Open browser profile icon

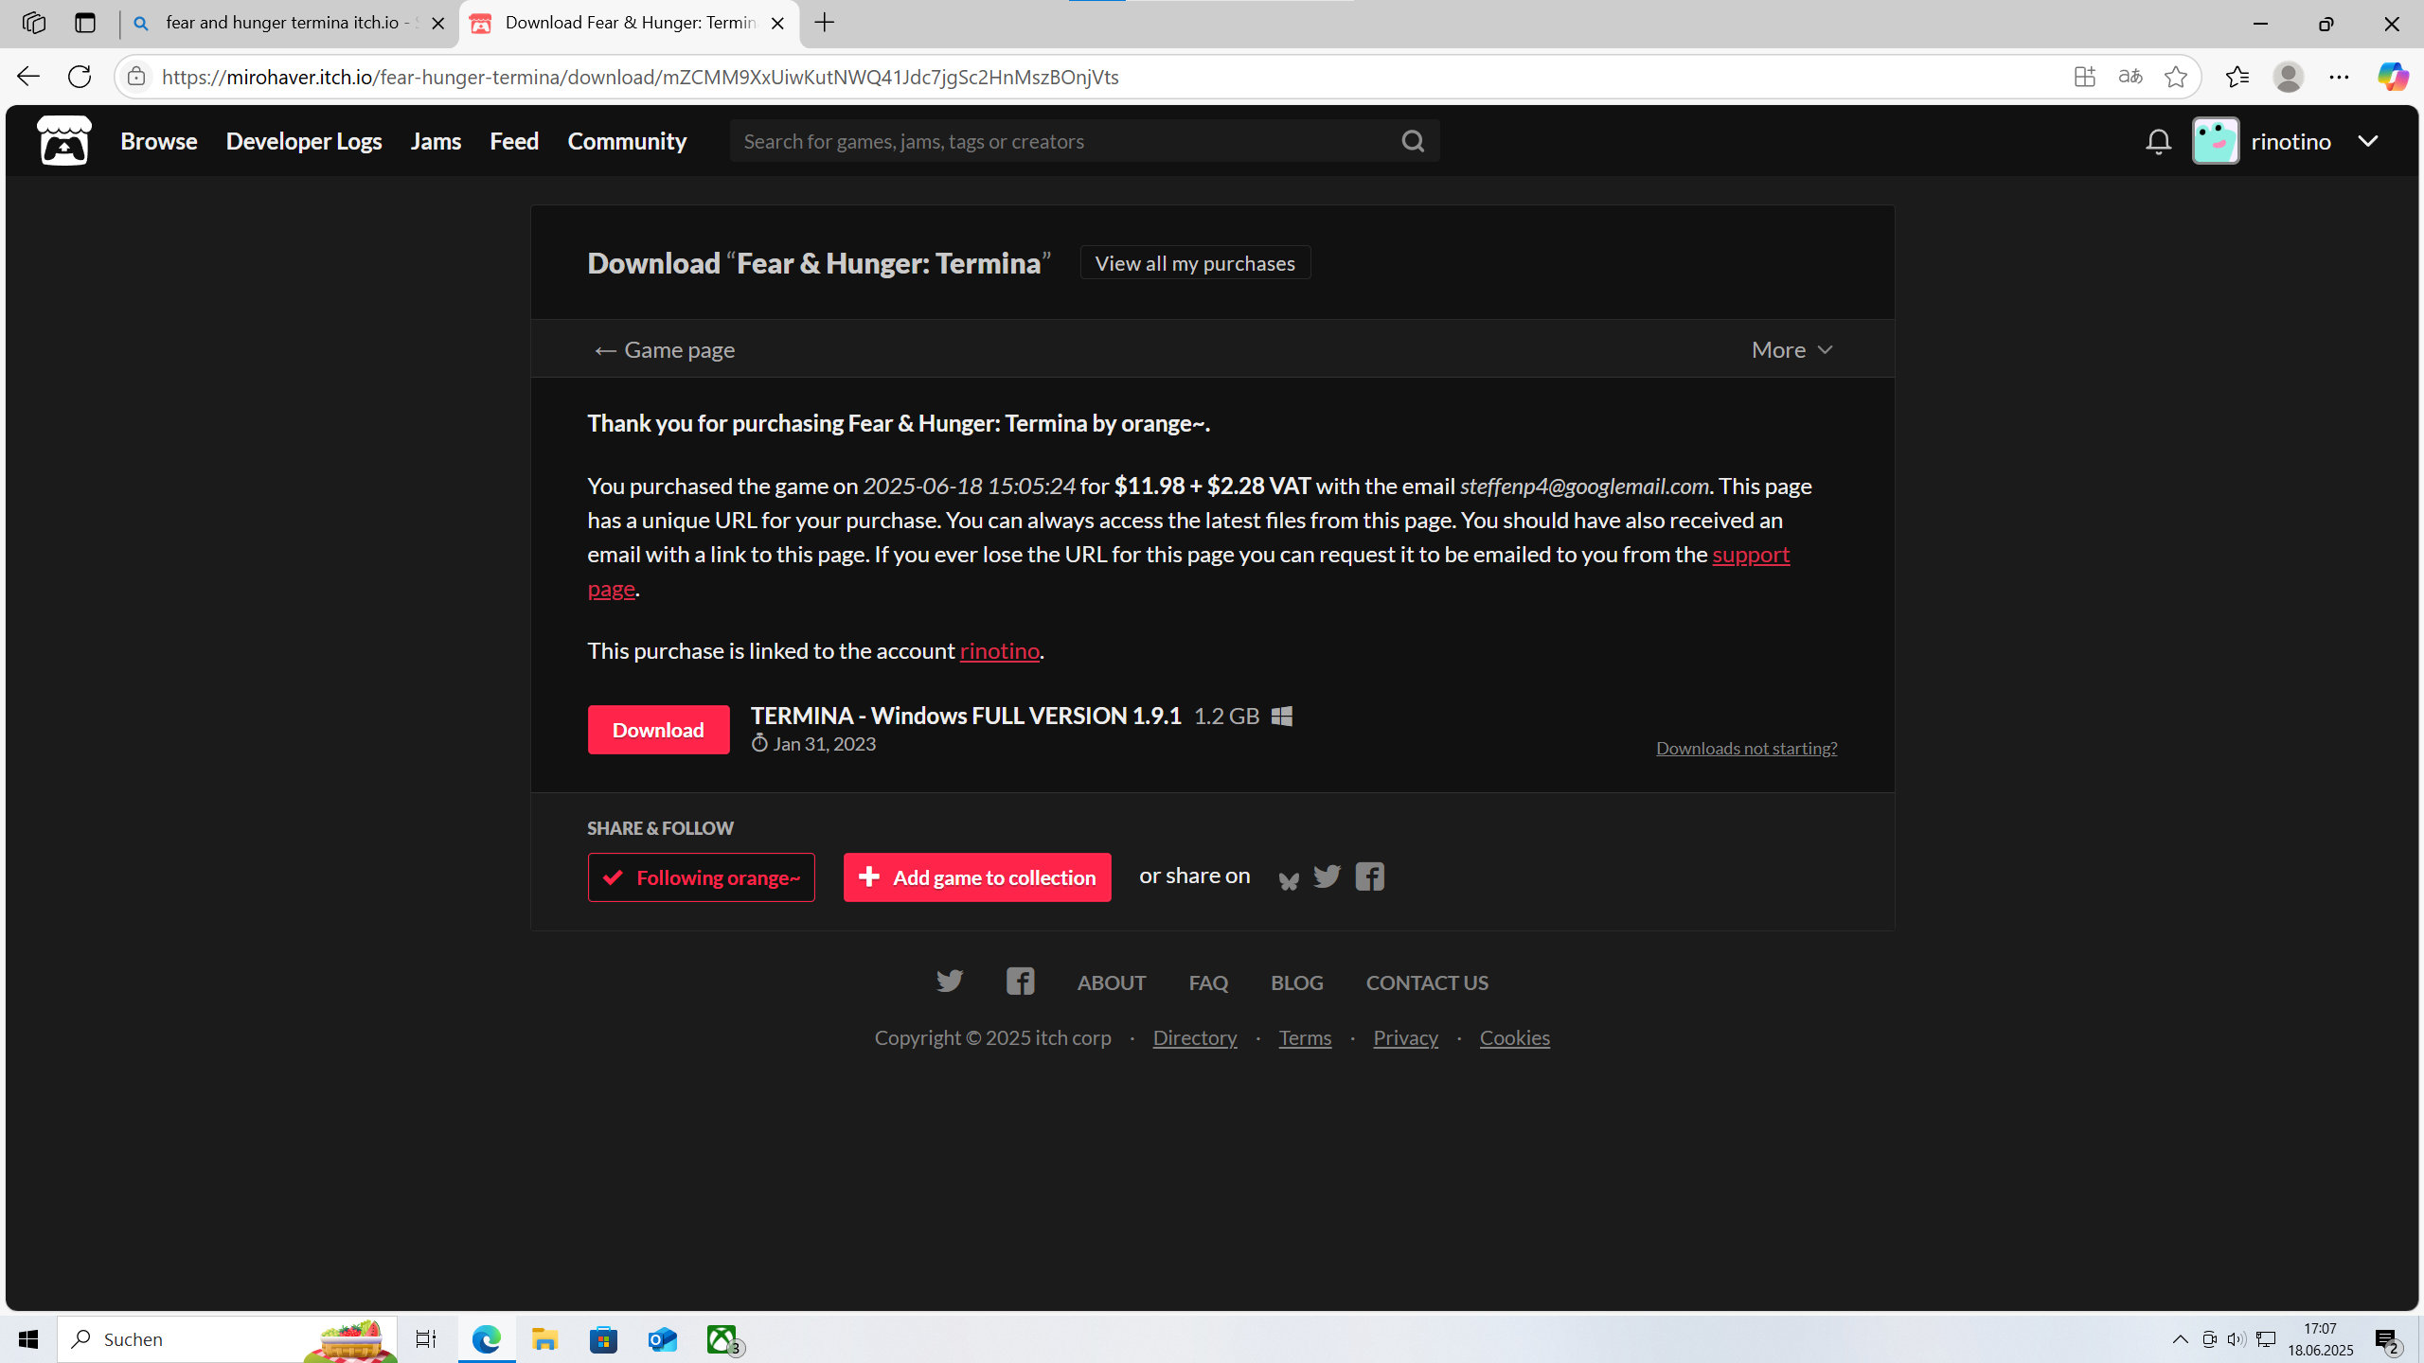tap(2289, 77)
